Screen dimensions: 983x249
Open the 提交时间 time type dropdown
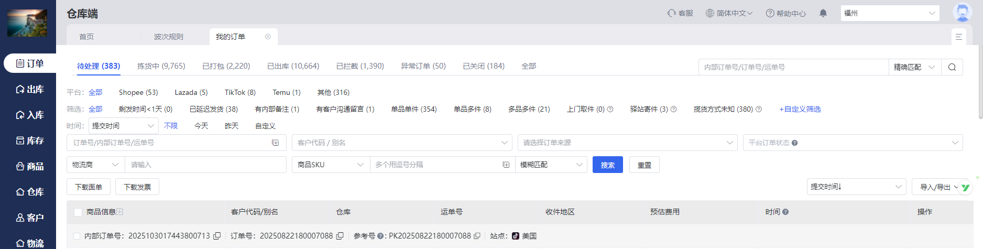[123, 126]
